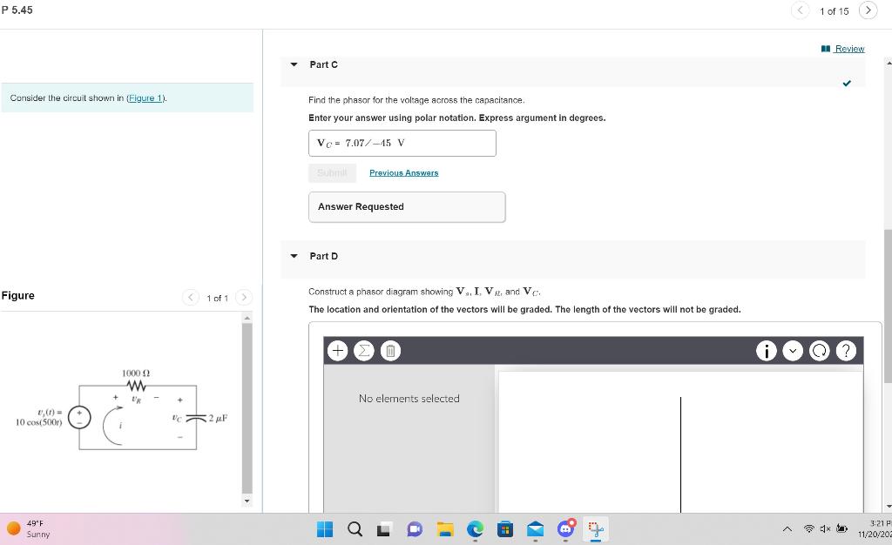Delete selected element with the trash icon
The width and height of the screenshot is (892, 545).
pyautogui.click(x=390, y=351)
